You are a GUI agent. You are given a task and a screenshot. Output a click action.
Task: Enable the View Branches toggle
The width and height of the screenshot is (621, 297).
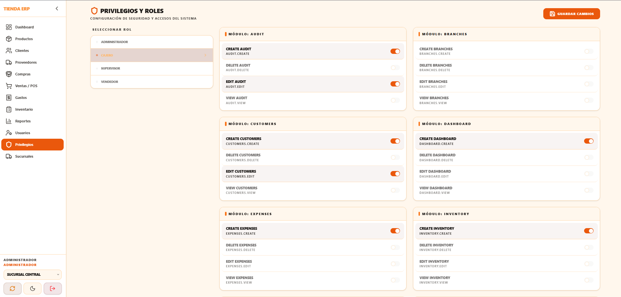589,100
